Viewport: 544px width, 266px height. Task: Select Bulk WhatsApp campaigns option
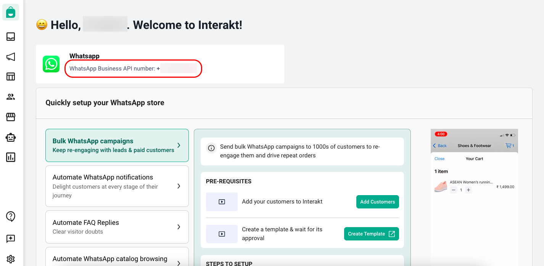tap(117, 146)
